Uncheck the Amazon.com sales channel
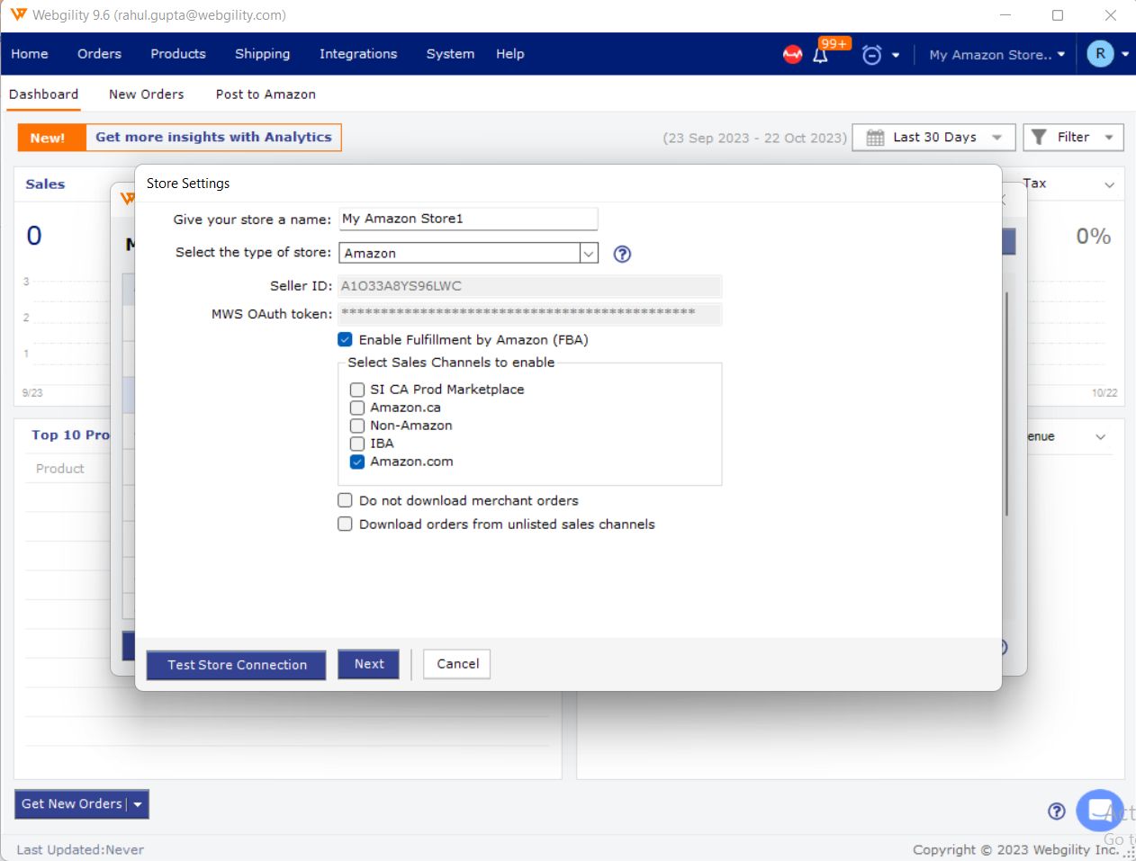The width and height of the screenshot is (1136, 861). point(357,462)
